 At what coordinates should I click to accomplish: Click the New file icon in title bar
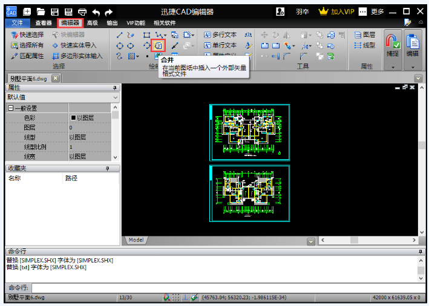(x=27, y=11)
